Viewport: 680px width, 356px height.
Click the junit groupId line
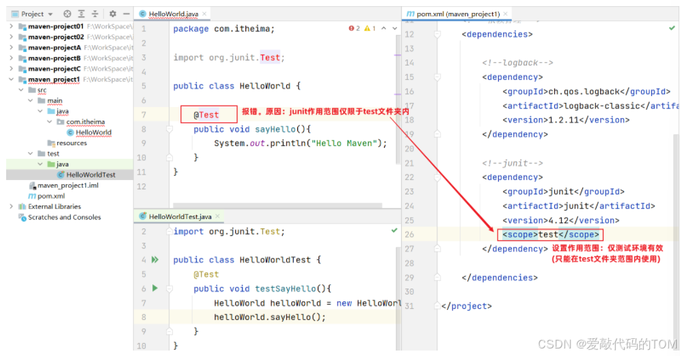pyautogui.click(x=563, y=192)
